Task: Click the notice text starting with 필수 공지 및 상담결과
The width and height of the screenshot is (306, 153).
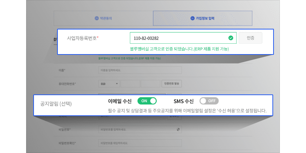Action: [x=187, y=111]
